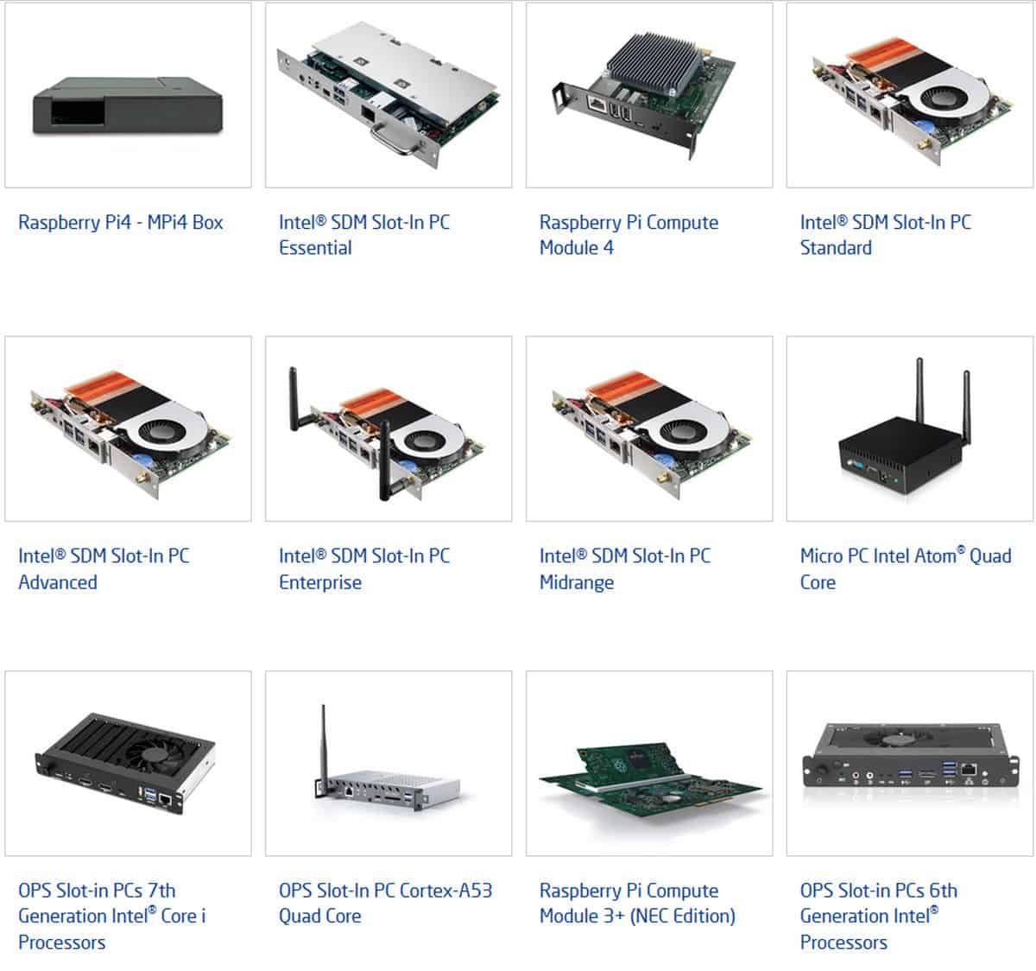Open Micro PC Intel Atom Quad Core link
This screenshot has width=1036, height=971.
906,568
